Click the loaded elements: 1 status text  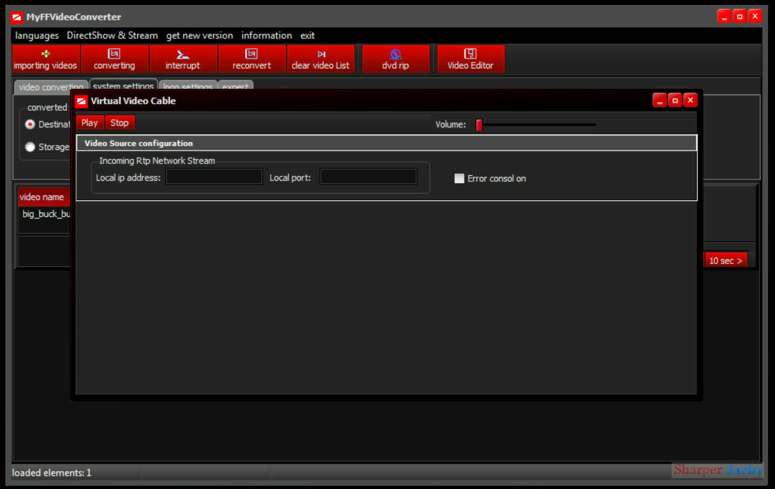(52, 473)
